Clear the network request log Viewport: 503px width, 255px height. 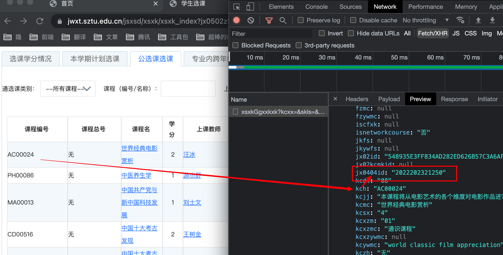click(x=250, y=20)
